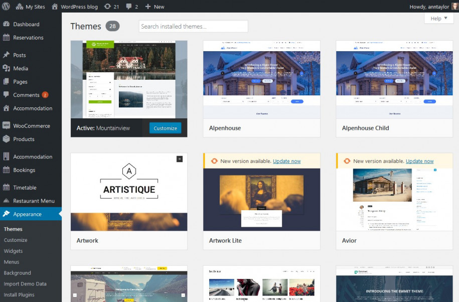Open Restaurant Menu in the sidebar
This screenshot has width=459, height=302.
tap(34, 201)
